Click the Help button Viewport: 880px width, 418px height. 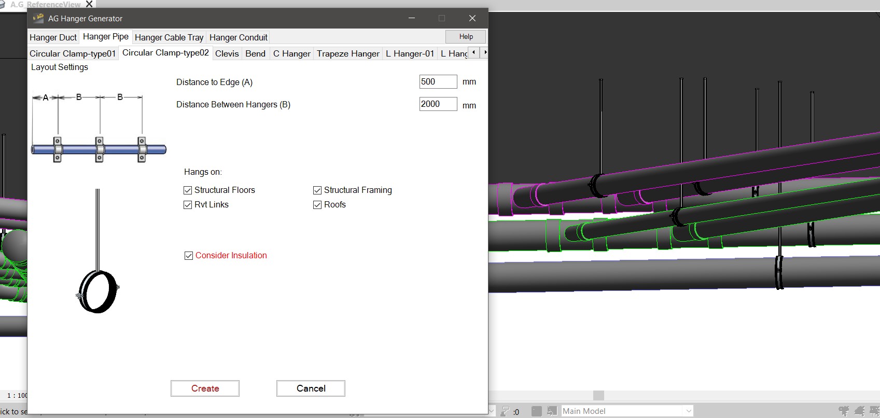466,37
